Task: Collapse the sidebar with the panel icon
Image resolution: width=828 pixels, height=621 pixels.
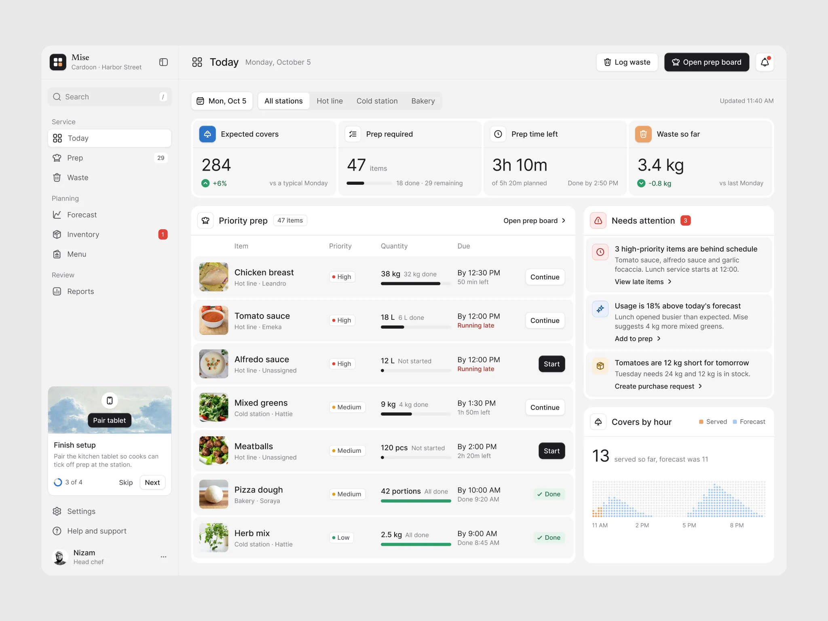Action: (163, 62)
